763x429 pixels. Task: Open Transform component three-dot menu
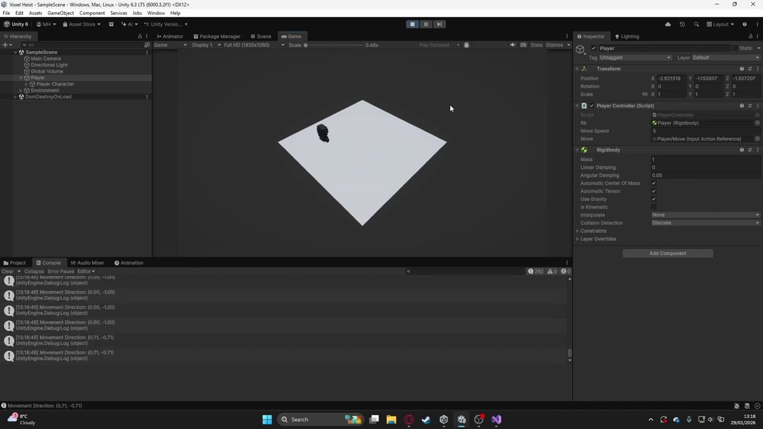pos(758,69)
